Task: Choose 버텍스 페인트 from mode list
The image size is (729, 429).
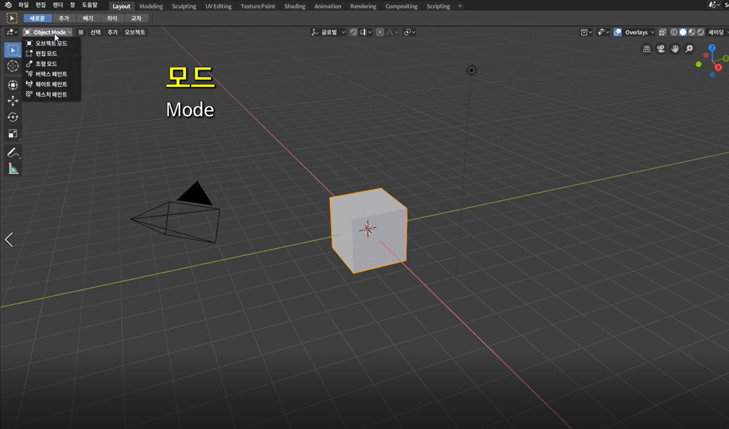Action: (x=51, y=74)
